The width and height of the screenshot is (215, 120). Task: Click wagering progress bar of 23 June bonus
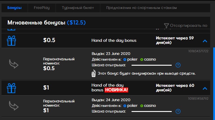(x=152, y=65)
